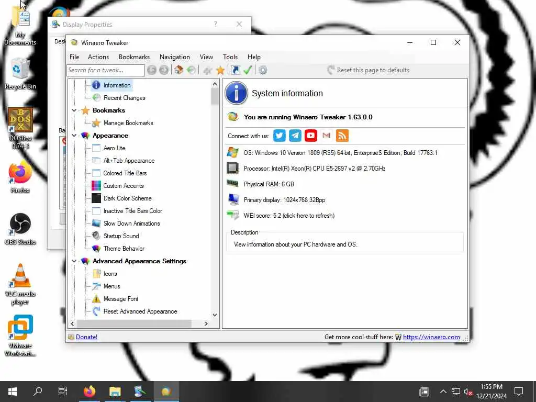
Task: Select Startup Sound tree item
Action: 121,236
